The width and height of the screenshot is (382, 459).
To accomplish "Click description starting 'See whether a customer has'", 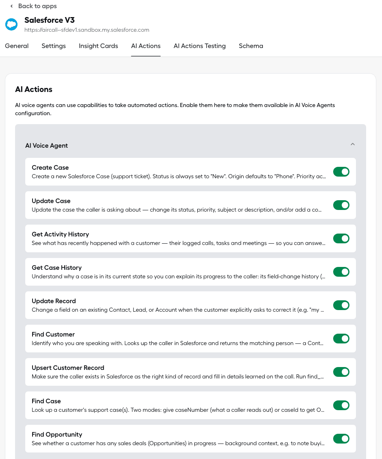I will point(178,443).
